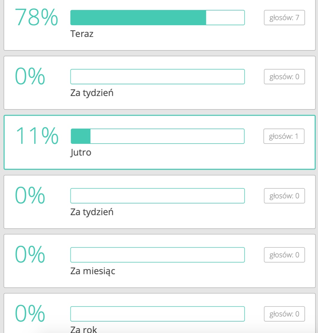
Task: Click the Za miesiąc vote count badge
Action: coord(284,255)
